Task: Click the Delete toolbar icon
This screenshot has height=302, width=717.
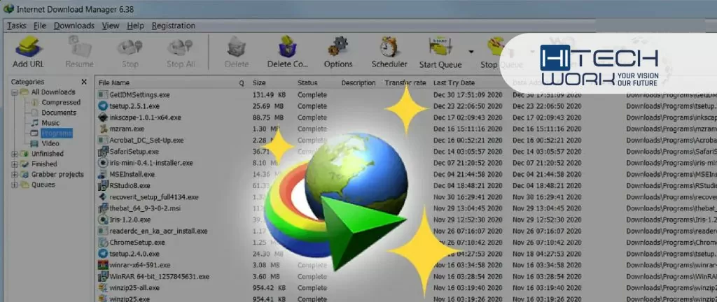Action: click(237, 47)
